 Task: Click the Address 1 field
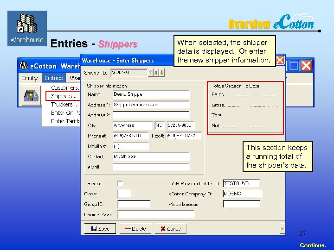click(x=151, y=105)
